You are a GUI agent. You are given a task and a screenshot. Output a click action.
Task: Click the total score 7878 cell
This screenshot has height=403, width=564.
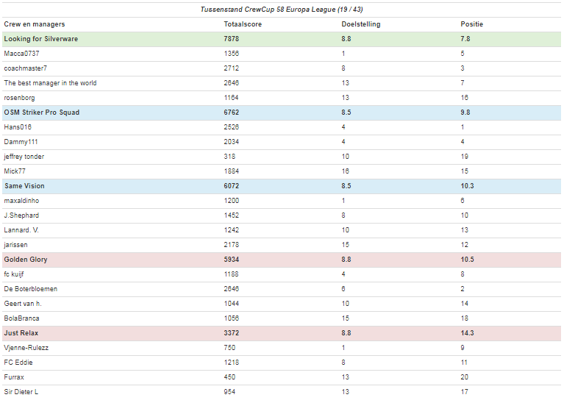pyautogui.click(x=232, y=39)
